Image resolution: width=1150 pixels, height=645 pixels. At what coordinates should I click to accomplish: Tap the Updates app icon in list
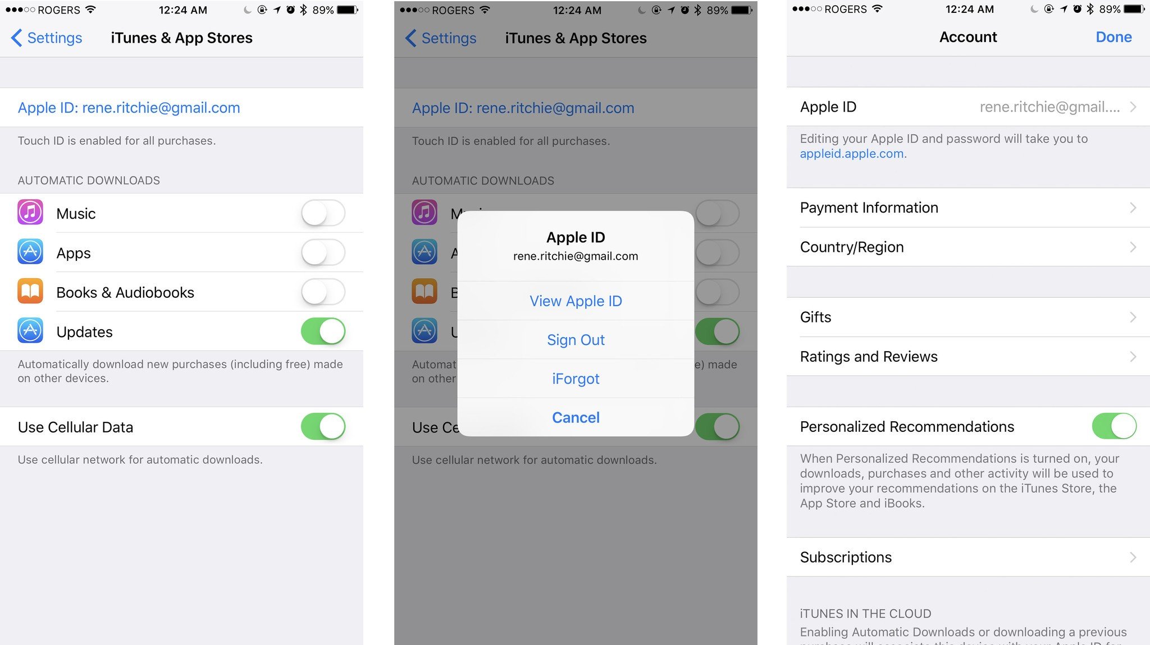pos(29,330)
